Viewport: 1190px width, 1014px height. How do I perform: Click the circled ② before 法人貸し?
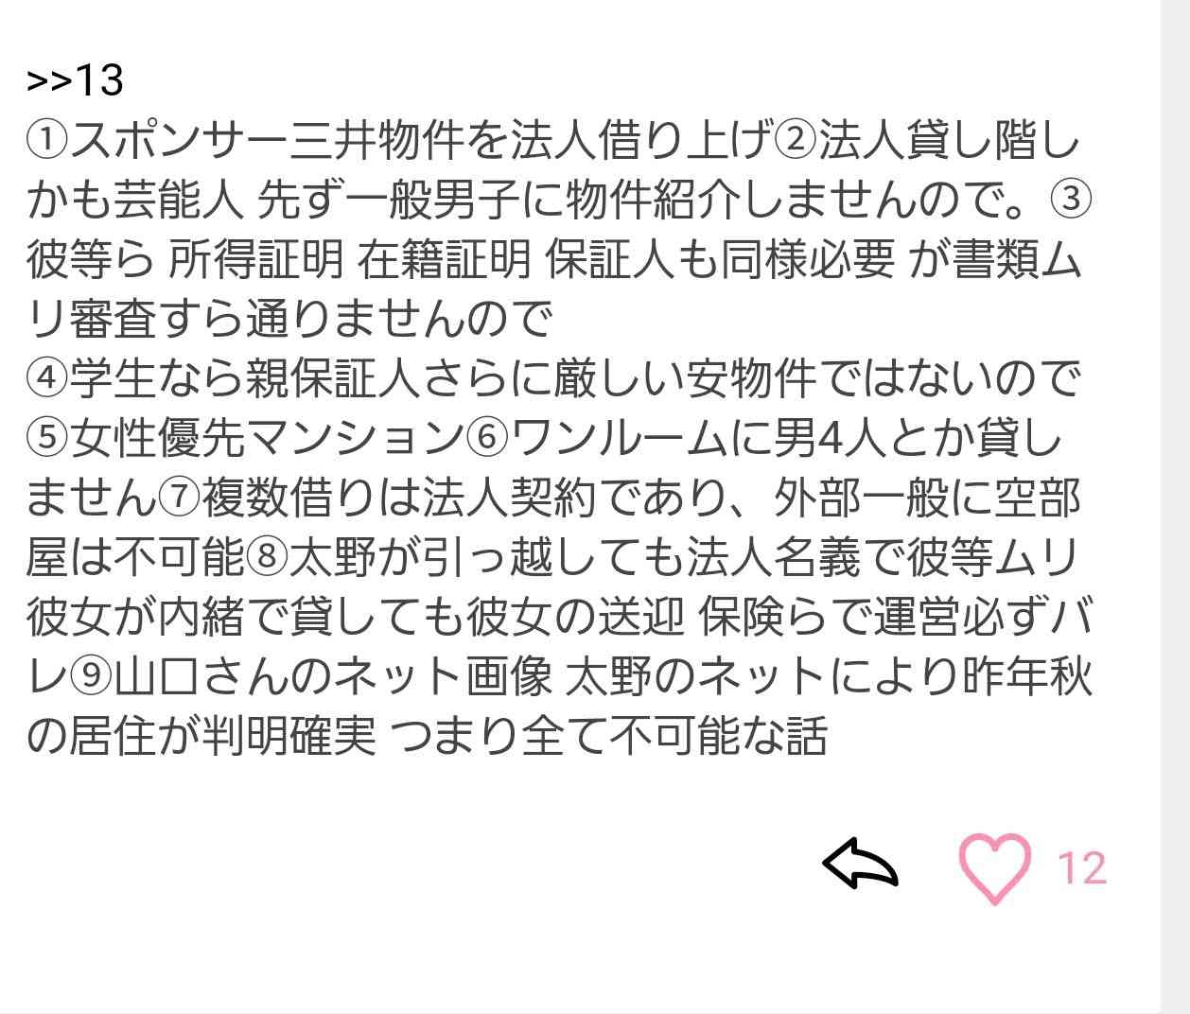click(x=796, y=143)
